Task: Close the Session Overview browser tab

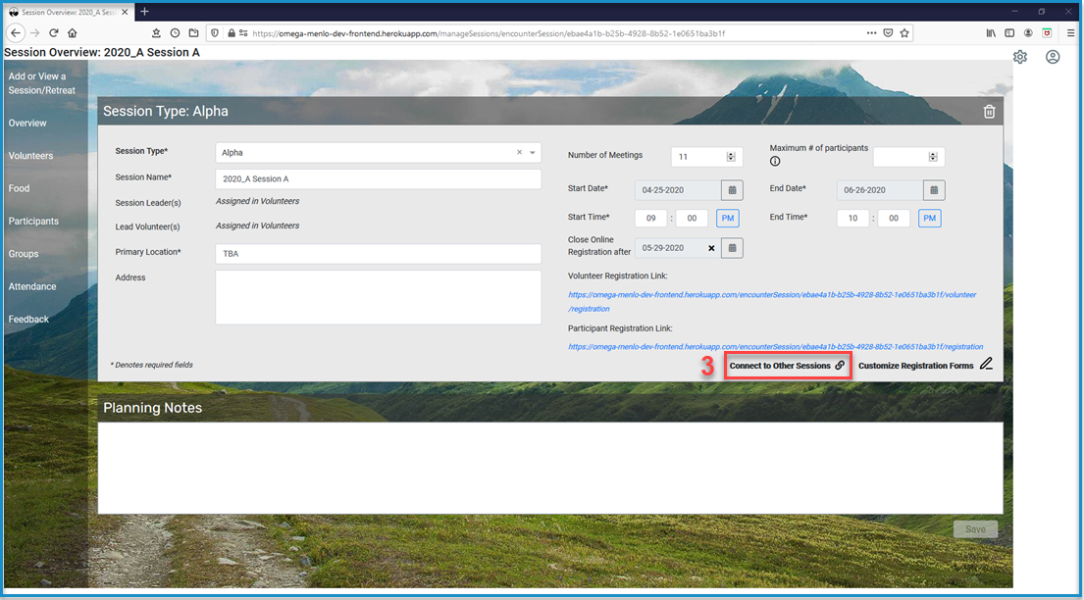Action: [x=125, y=12]
